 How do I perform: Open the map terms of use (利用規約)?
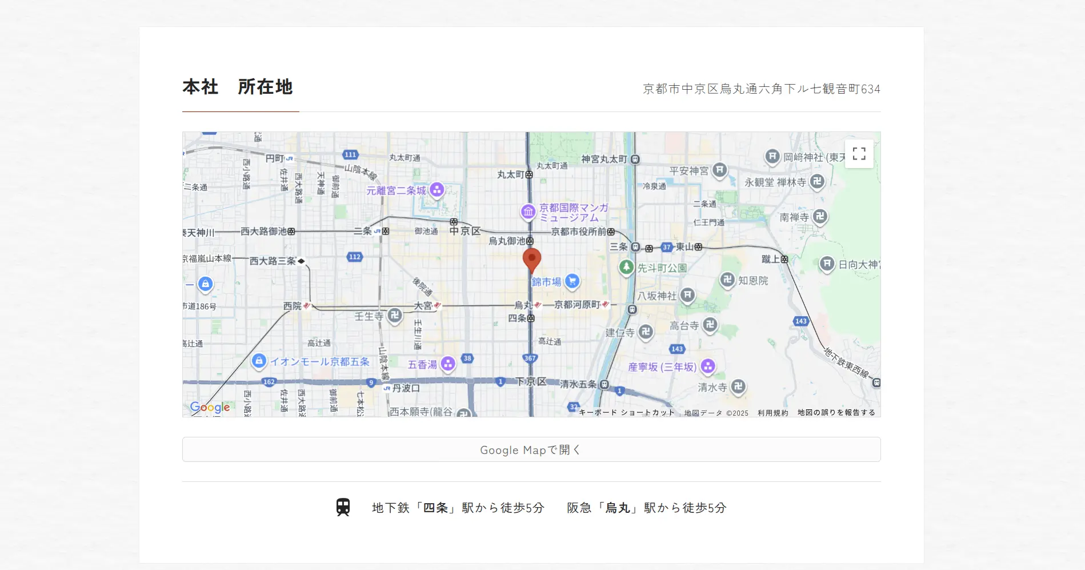(x=772, y=413)
